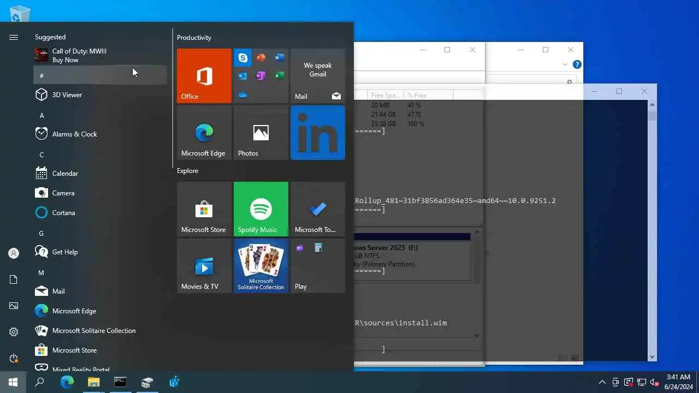Image resolution: width=699 pixels, height=393 pixels.
Task: Click the Windows Start button
Action: (x=13, y=382)
